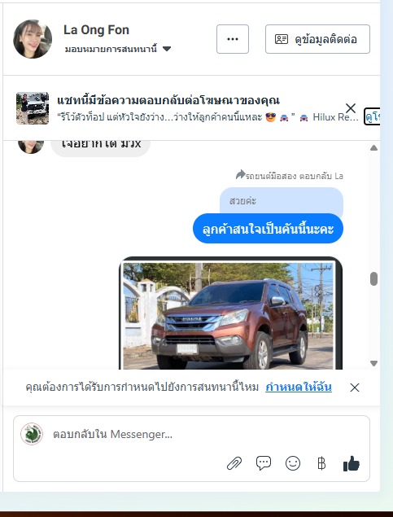Click the page avatar in reply box
This screenshot has width=393, height=517.
(x=32, y=434)
